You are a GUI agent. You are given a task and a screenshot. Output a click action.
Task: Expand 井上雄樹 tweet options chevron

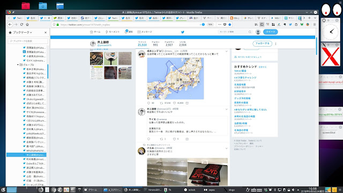(x=226, y=109)
